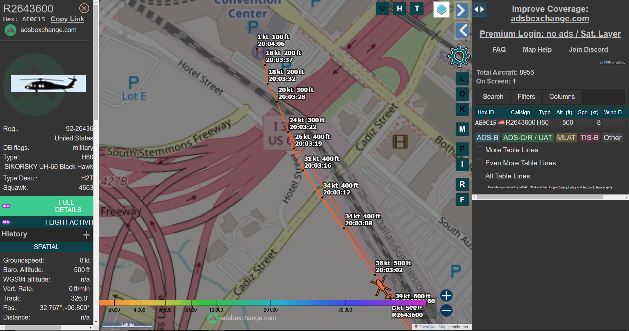
Task: Click the F map button
Action: 462,200
